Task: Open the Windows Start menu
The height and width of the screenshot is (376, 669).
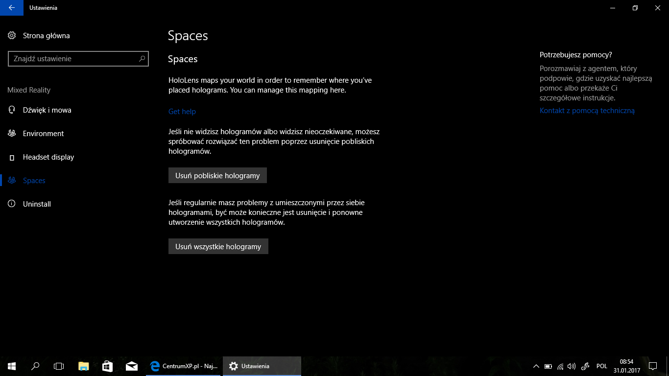Action: [12, 366]
